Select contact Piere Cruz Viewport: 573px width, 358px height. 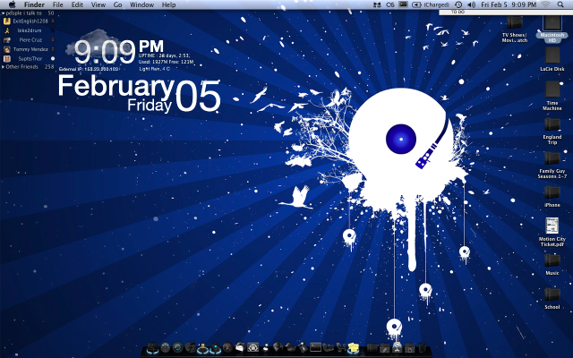coord(30,39)
